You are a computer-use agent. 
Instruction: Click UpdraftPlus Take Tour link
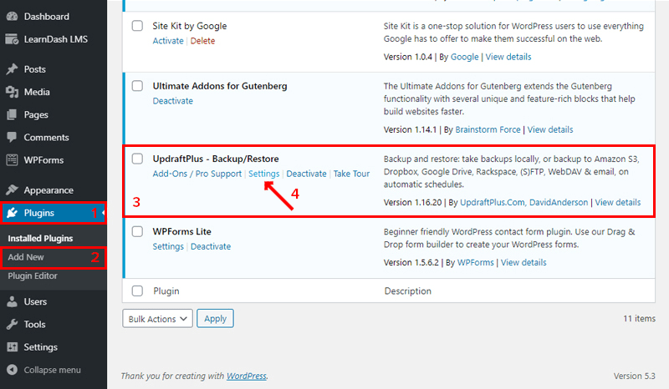tap(351, 174)
